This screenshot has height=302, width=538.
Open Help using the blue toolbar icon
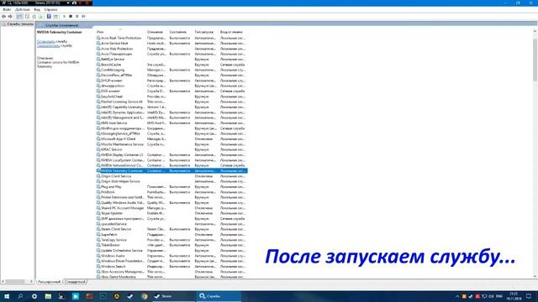pos(49,17)
